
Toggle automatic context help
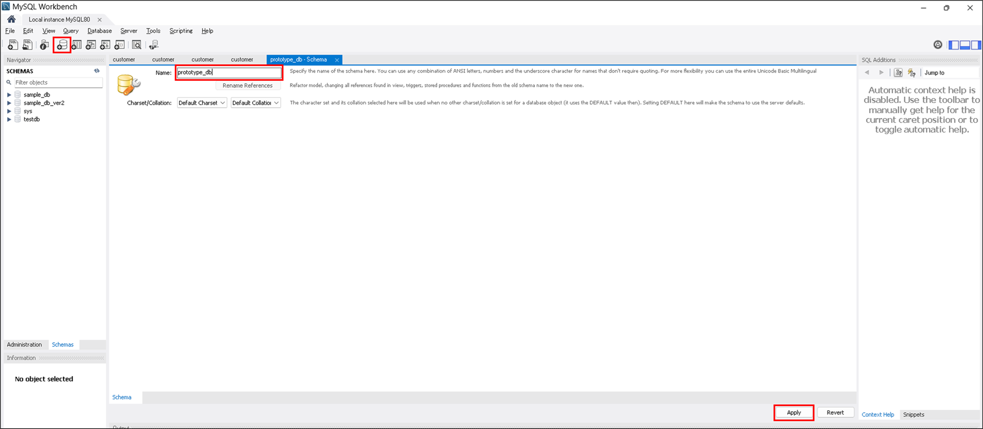tap(911, 73)
